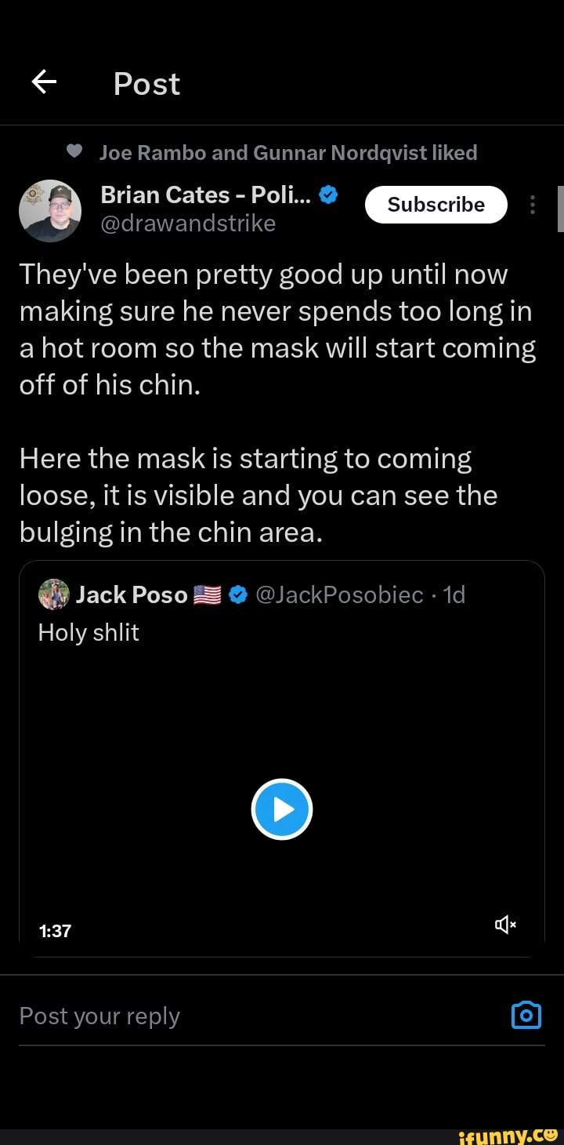Viewport: 564px width, 1145px height.
Task: Open Jack Poso profile avatar
Action: (x=54, y=594)
